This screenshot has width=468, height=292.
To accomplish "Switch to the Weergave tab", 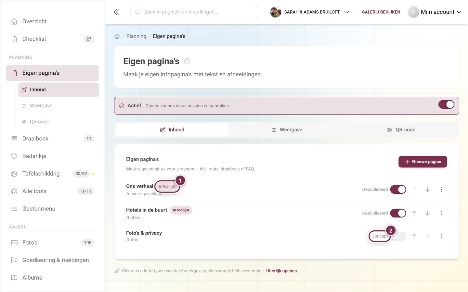I will [x=287, y=130].
